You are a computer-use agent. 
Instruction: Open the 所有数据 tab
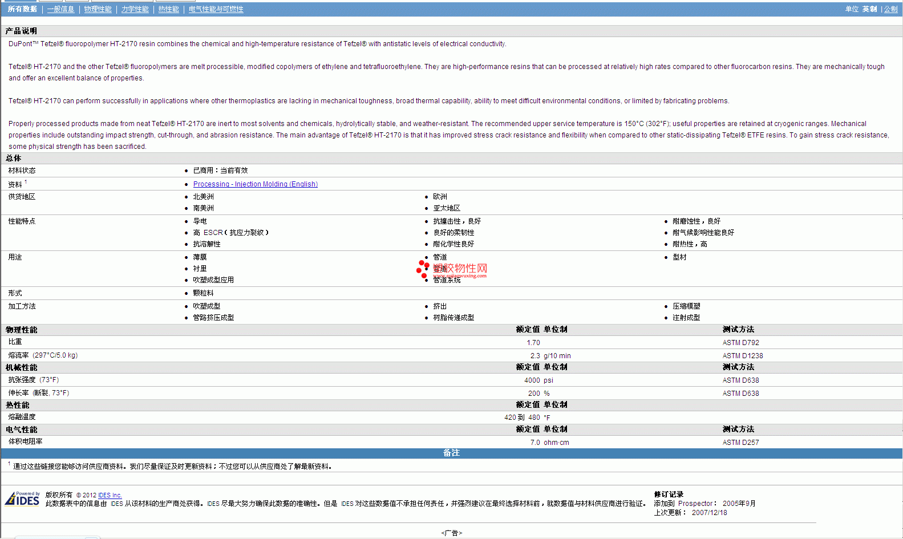(x=22, y=9)
